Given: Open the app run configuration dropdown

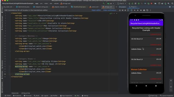Looking at the screenshot, I should (x=111, y=4).
